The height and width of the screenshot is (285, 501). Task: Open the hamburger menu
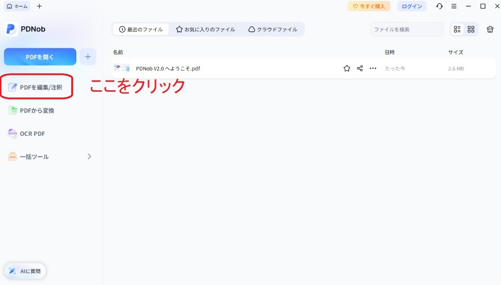click(453, 6)
